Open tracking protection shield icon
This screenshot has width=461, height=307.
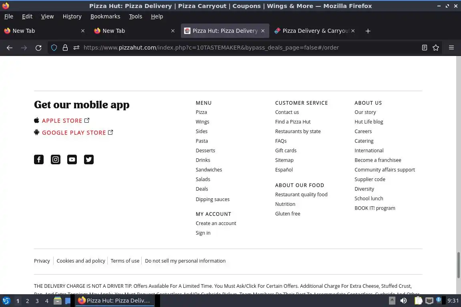[54, 48]
